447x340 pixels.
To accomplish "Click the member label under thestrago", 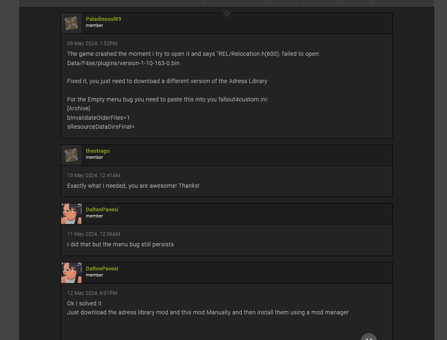I will point(94,158).
